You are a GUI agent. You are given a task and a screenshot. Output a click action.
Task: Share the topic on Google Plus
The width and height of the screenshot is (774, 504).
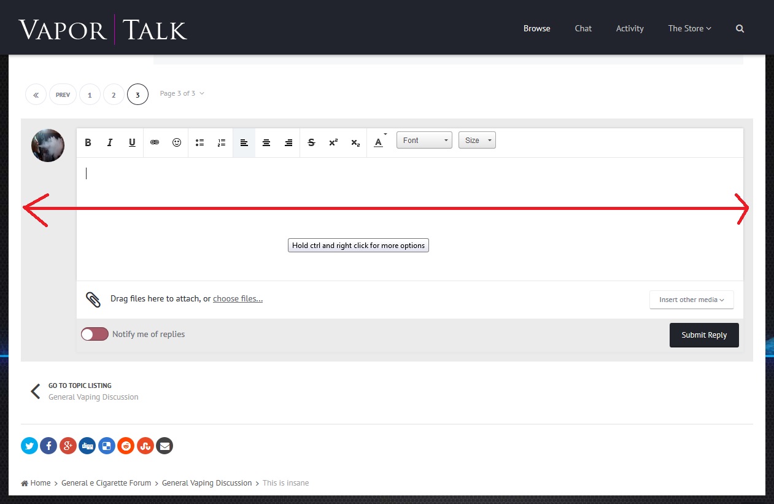point(68,446)
